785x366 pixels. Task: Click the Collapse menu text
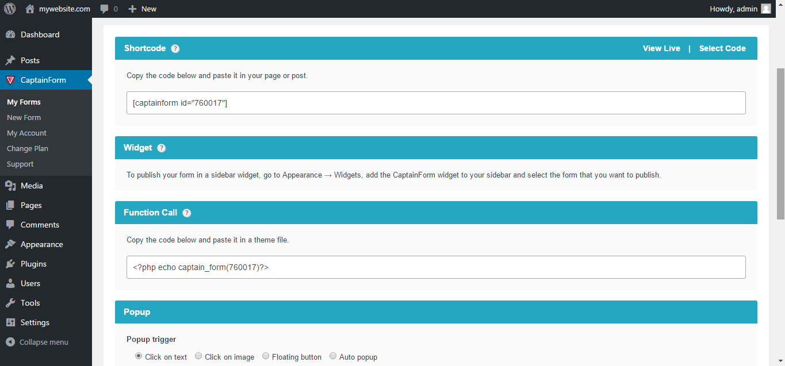44,342
